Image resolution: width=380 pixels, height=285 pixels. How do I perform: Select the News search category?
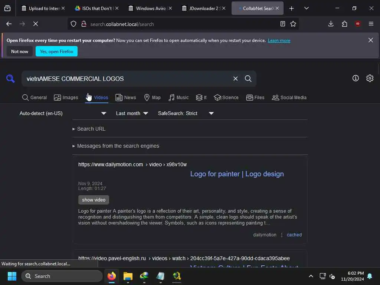126,98
